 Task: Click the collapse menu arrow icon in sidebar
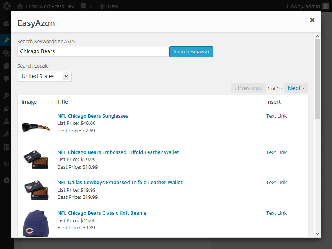pos(6,180)
